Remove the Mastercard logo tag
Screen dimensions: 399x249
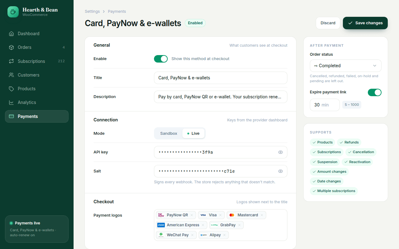point(262,215)
